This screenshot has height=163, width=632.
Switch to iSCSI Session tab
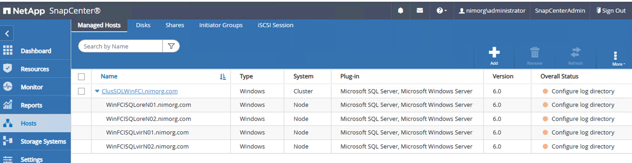(x=276, y=25)
